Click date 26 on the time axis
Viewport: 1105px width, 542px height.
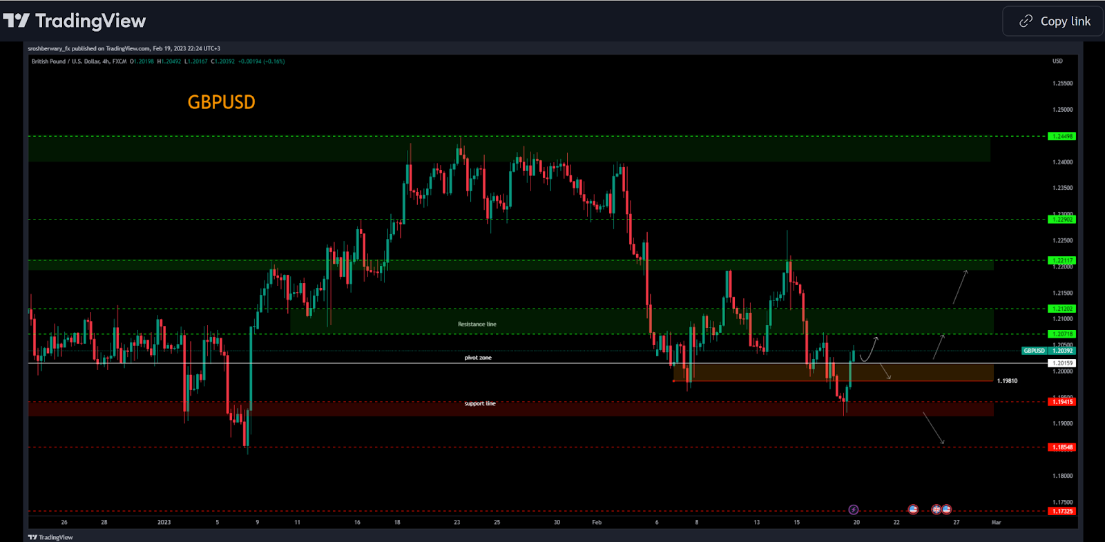click(x=64, y=523)
